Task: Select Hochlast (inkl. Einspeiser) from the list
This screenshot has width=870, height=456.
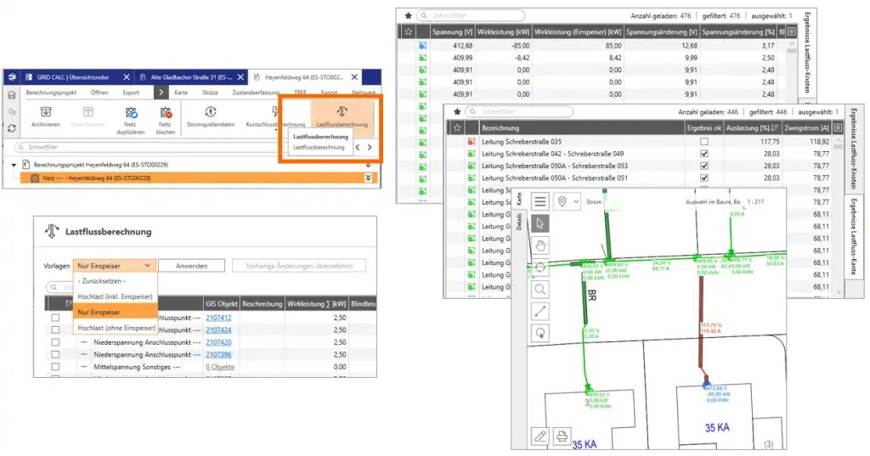Action: coord(115,296)
